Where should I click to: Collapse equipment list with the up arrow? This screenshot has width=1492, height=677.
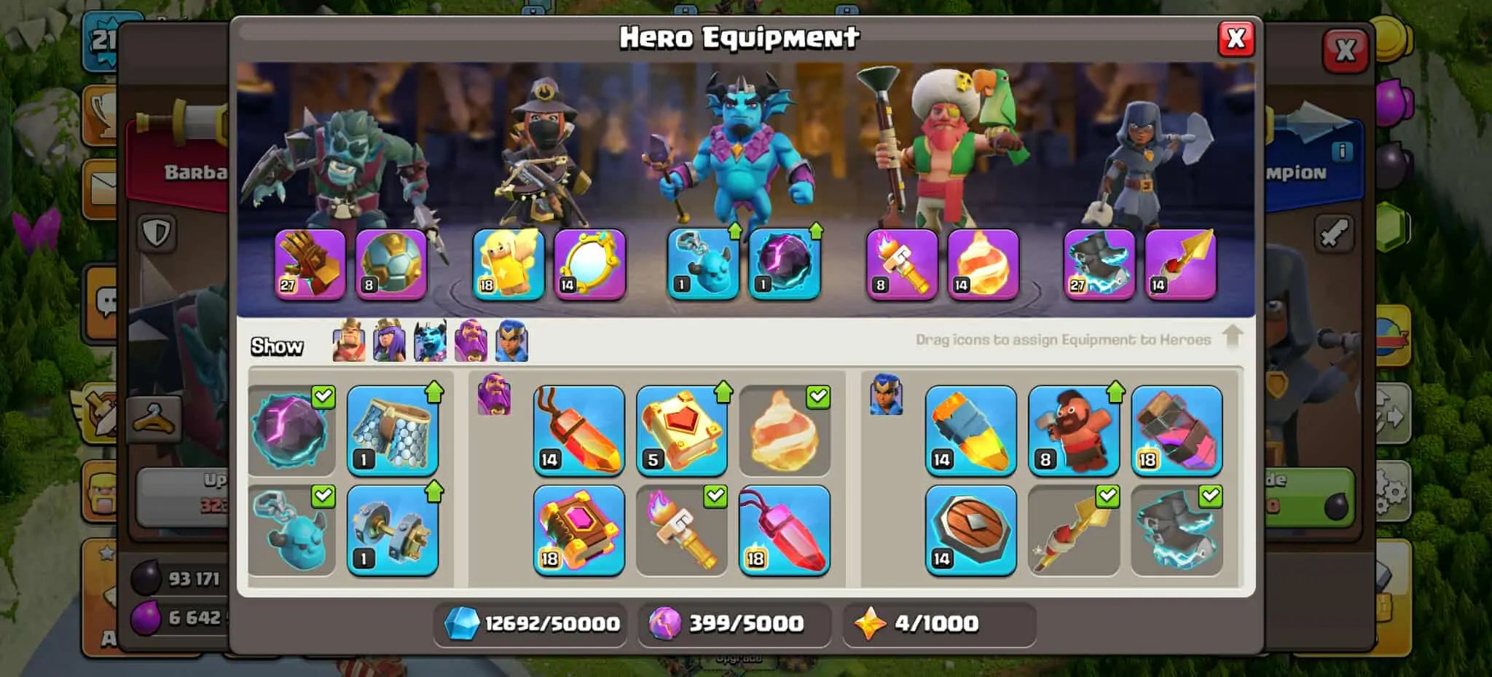(1233, 337)
